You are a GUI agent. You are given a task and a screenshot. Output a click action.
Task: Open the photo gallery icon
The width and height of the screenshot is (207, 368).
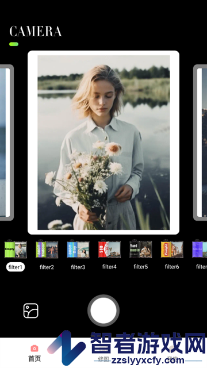coord(30,310)
